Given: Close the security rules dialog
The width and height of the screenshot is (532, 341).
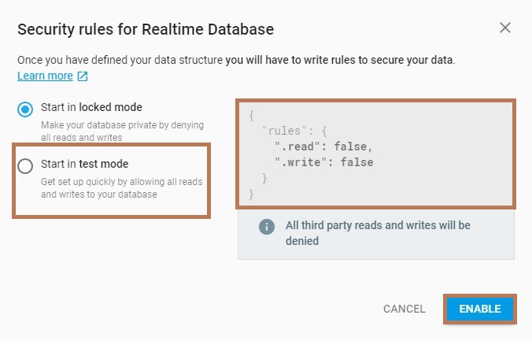Looking at the screenshot, I should [505, 28].
